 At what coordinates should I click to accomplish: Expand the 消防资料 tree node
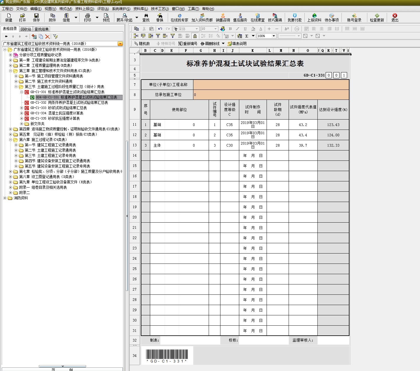(x=5, y=198)
